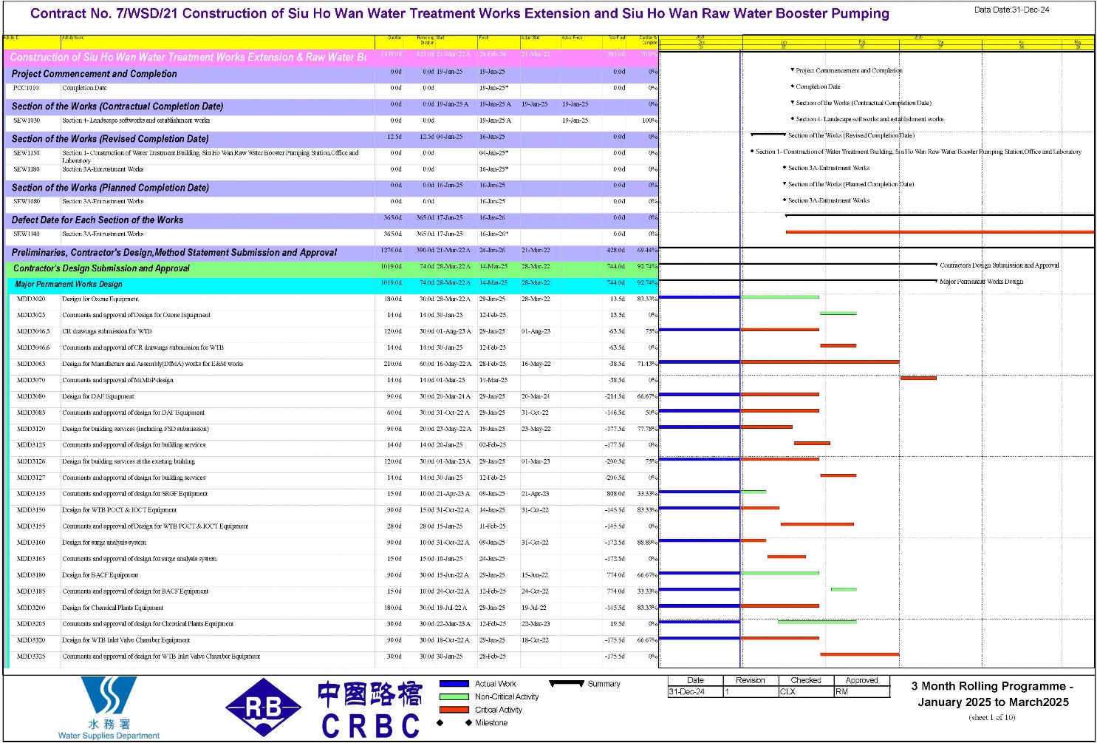Click the 'CLX' checked-by cell
The image size is (1097, 743).
807,692
